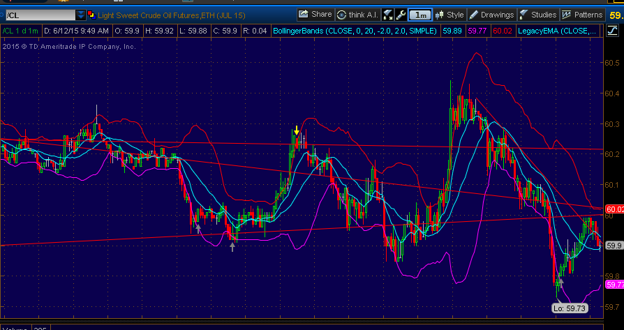Click the 'L: 59.88' low value
This screenshot has height=330, width=624.
(x=193, y=31)
